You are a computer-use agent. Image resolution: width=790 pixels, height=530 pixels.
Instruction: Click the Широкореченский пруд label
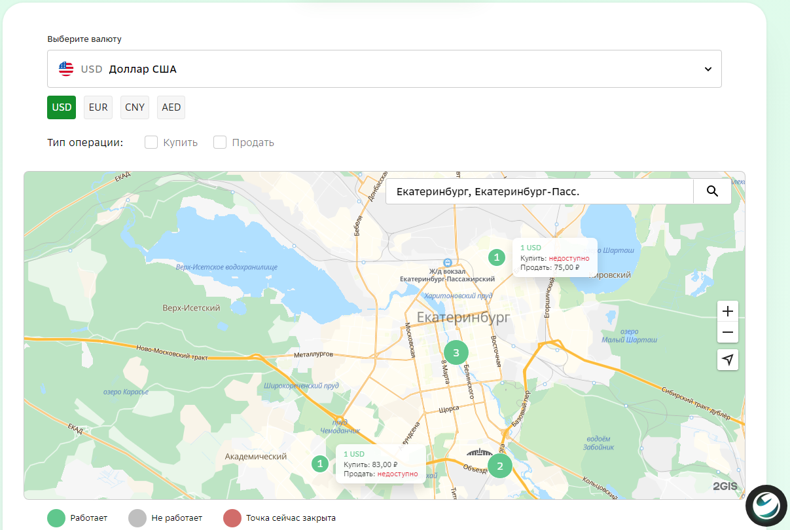coord(301,386)
